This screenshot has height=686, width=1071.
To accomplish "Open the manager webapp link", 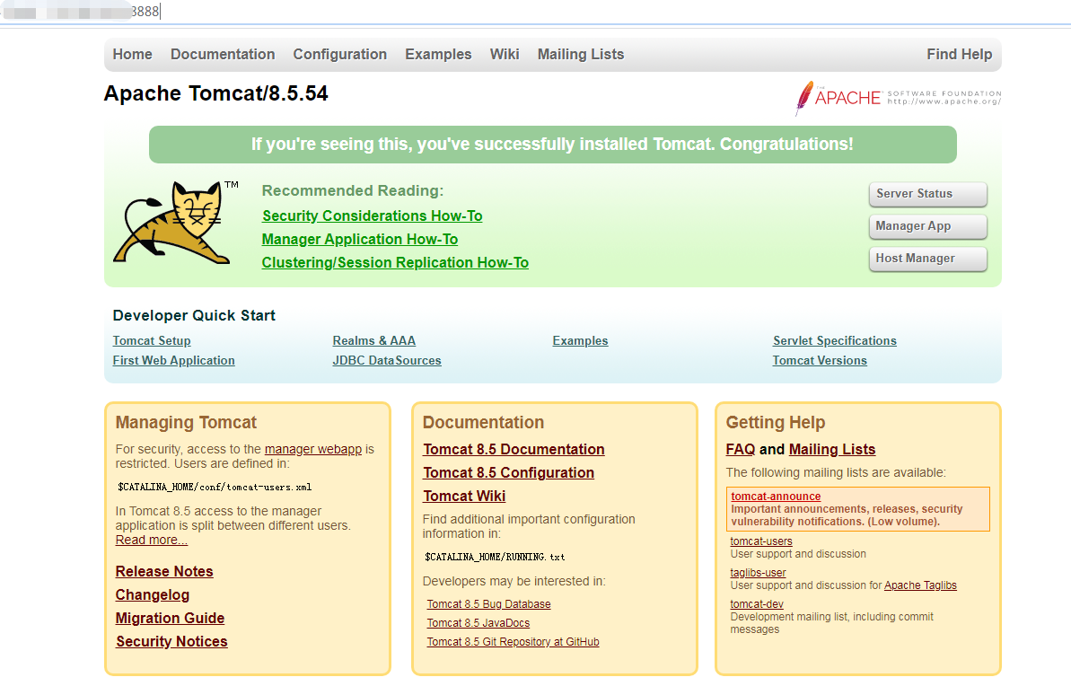I will 312,449.
